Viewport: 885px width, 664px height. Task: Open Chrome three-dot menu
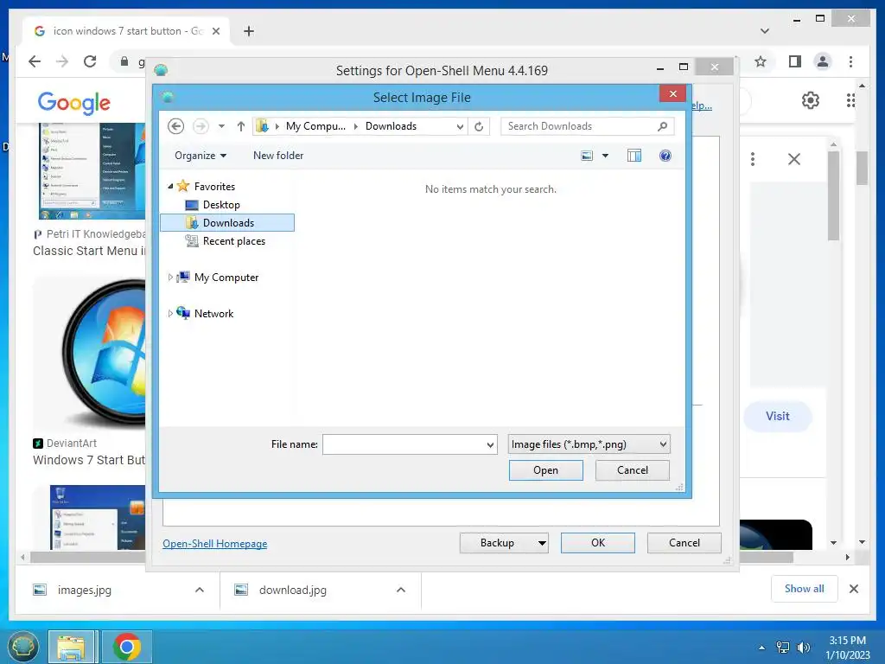click(850, 61)
